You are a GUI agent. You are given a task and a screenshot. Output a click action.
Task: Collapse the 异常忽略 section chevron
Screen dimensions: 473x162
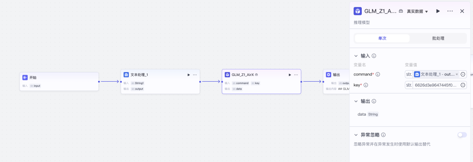click(x=356, y=135)
